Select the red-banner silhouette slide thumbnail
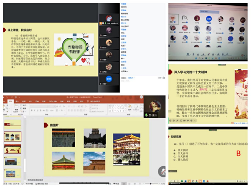The width and height of the screenshot is (251, 188). click(x=13, y=149)
